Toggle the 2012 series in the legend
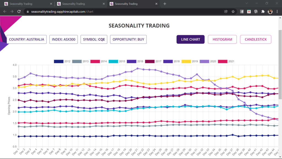Image resolution: width=282 pixels, height=159 pixels. point(62,61)
